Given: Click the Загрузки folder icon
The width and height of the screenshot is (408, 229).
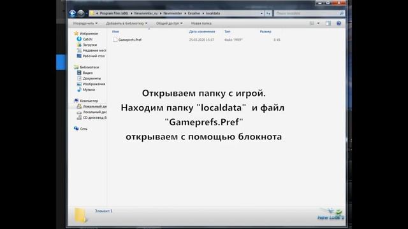Looking at the screenshot, I should tap(79, 45).
